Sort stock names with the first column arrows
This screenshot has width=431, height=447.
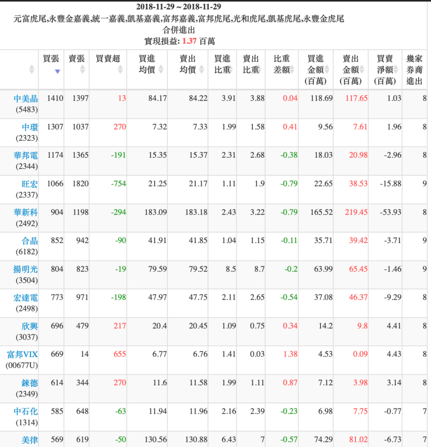pyautogui.click(x=32, y=69)
